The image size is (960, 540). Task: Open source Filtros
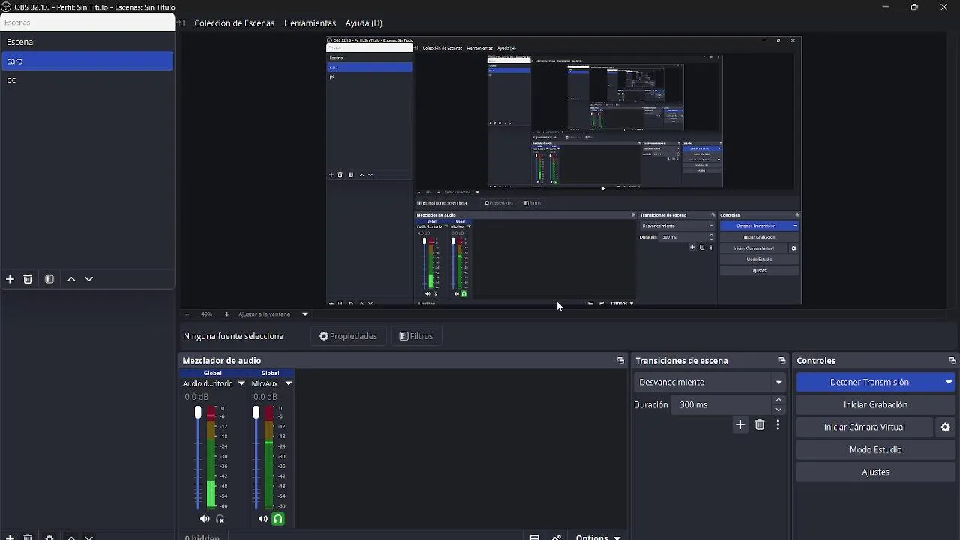point(415,336)
